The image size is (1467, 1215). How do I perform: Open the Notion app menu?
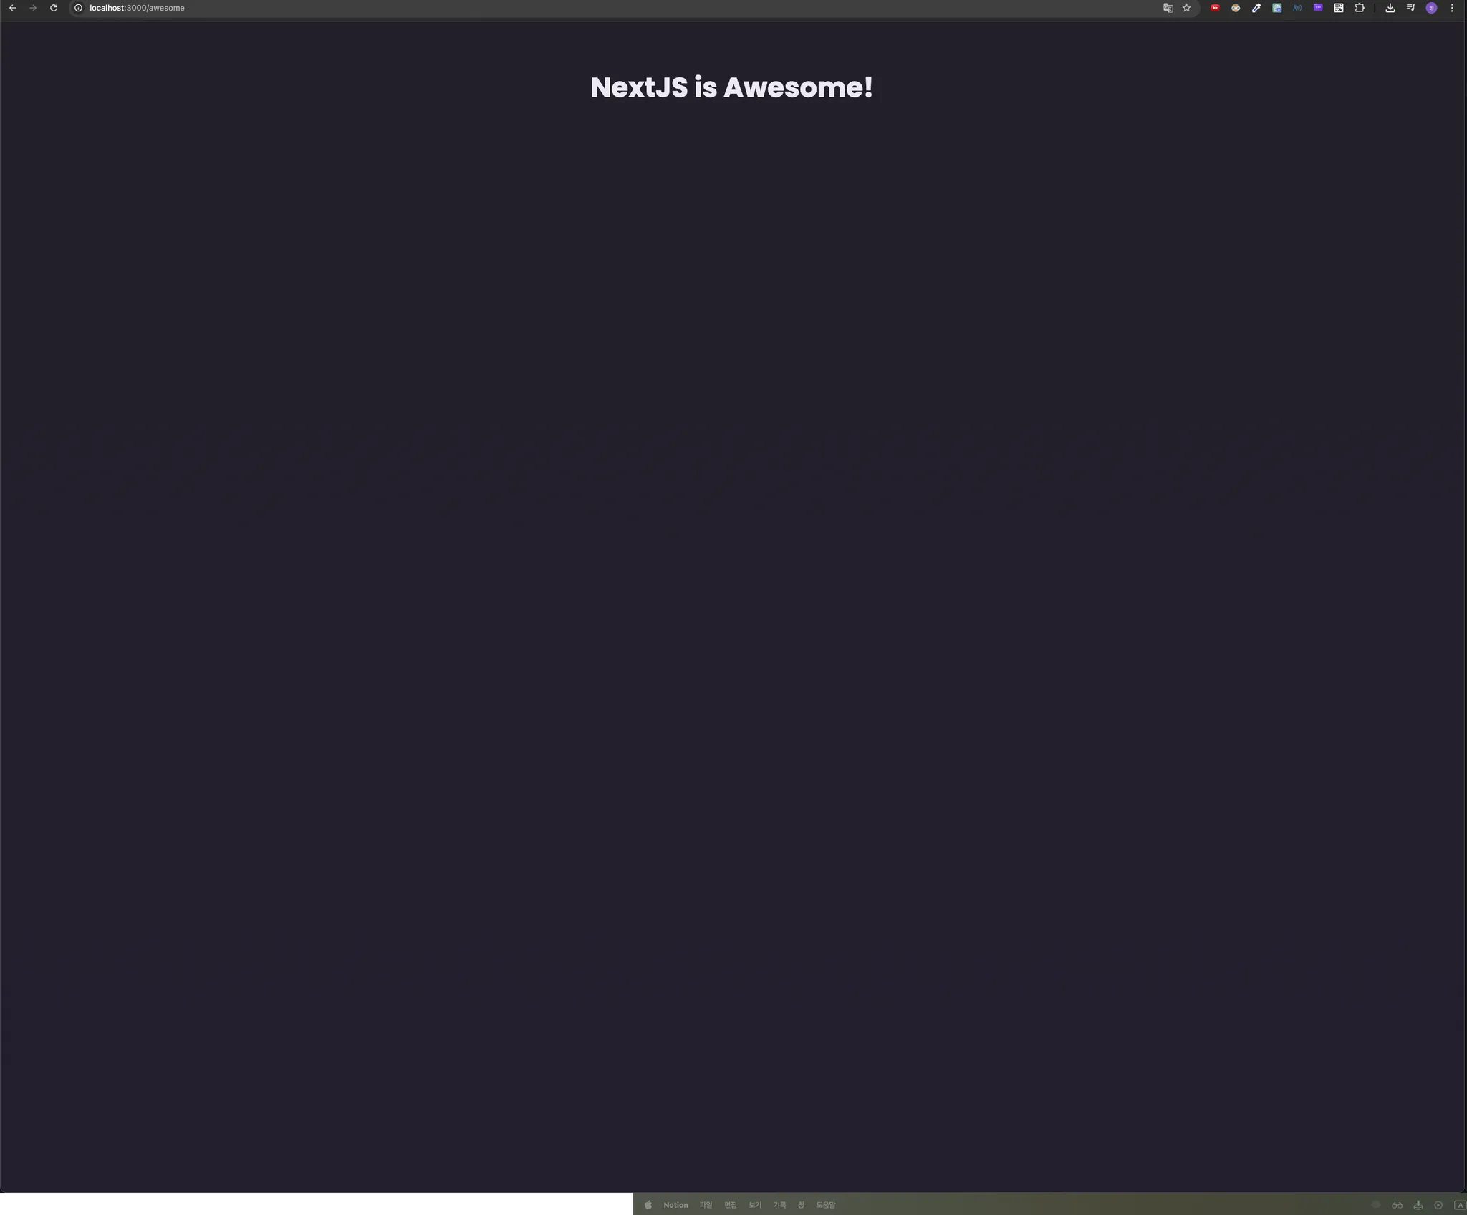tap(675, 1205)
